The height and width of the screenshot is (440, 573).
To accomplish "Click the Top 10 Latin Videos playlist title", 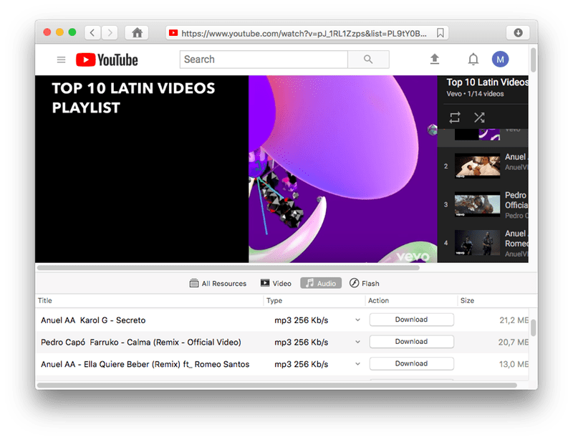I will (487, 82).
